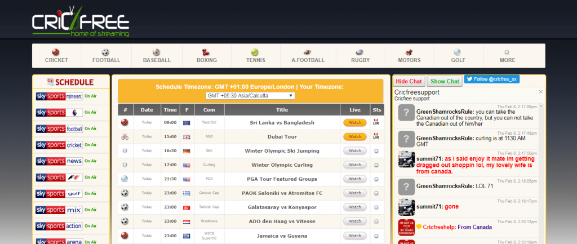Open the Boxing category

click(x=206, y=56)
